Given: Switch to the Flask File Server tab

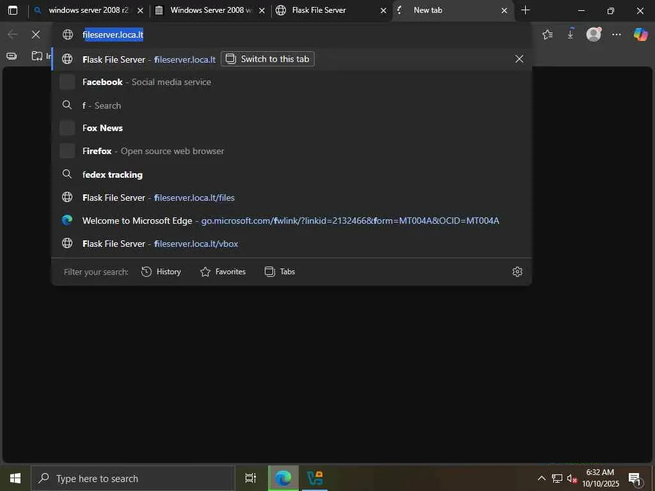Looking at the screenshot, I should click(332, 10).
